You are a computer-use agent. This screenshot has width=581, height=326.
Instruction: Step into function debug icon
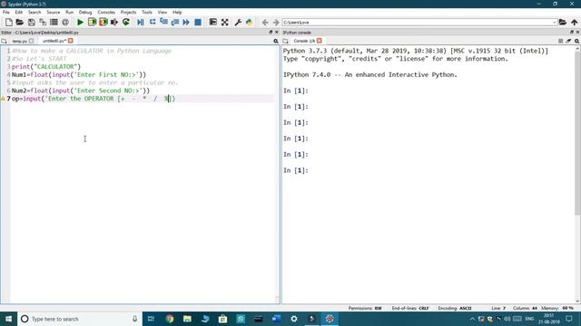tap(163, 22)
